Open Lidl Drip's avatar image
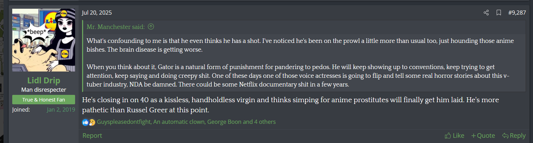The width and height of the screenshot is (533, 143). (44, 40)
